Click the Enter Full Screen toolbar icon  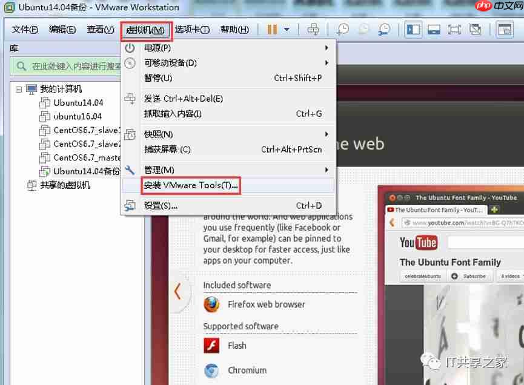coord(453,28)
